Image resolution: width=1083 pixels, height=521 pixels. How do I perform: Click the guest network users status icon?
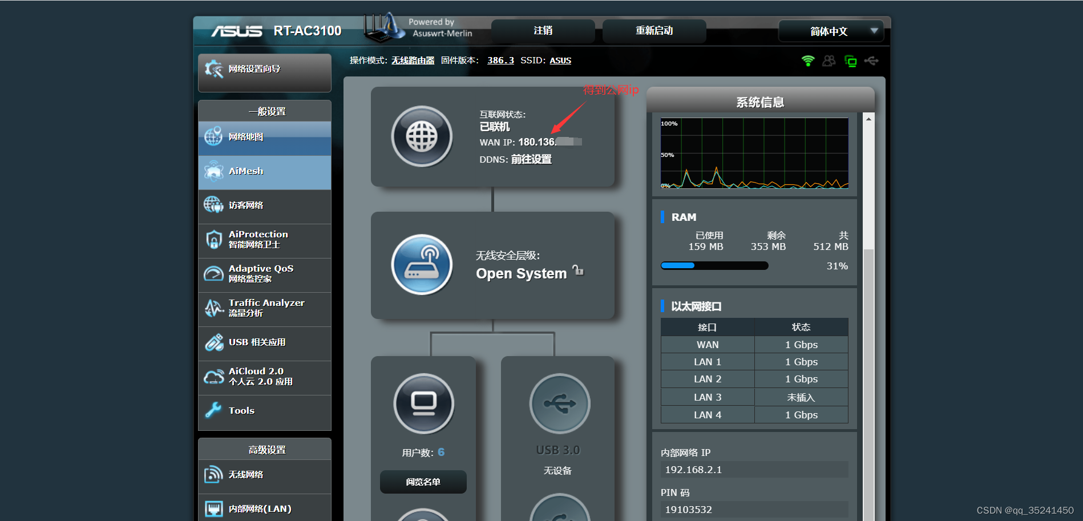[829, 60]
